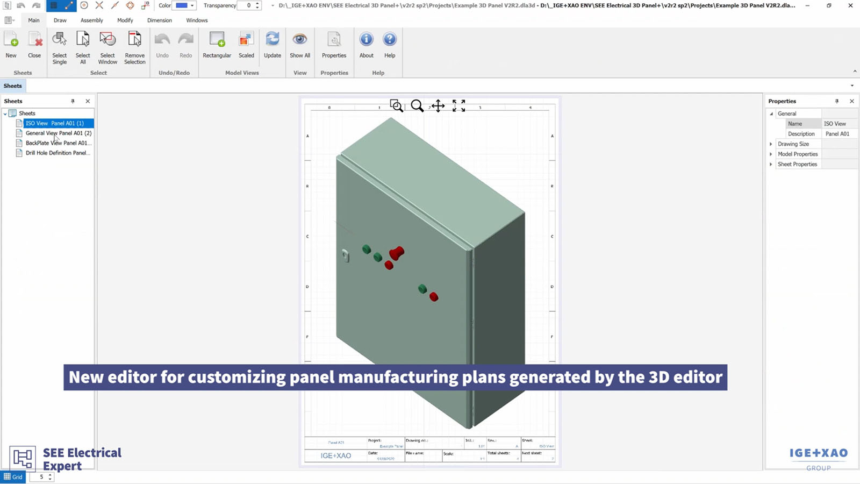This screenshot has height=484, width=860.
Task: Collapse the Sheets tree root
Action: (x=5, y=113)
